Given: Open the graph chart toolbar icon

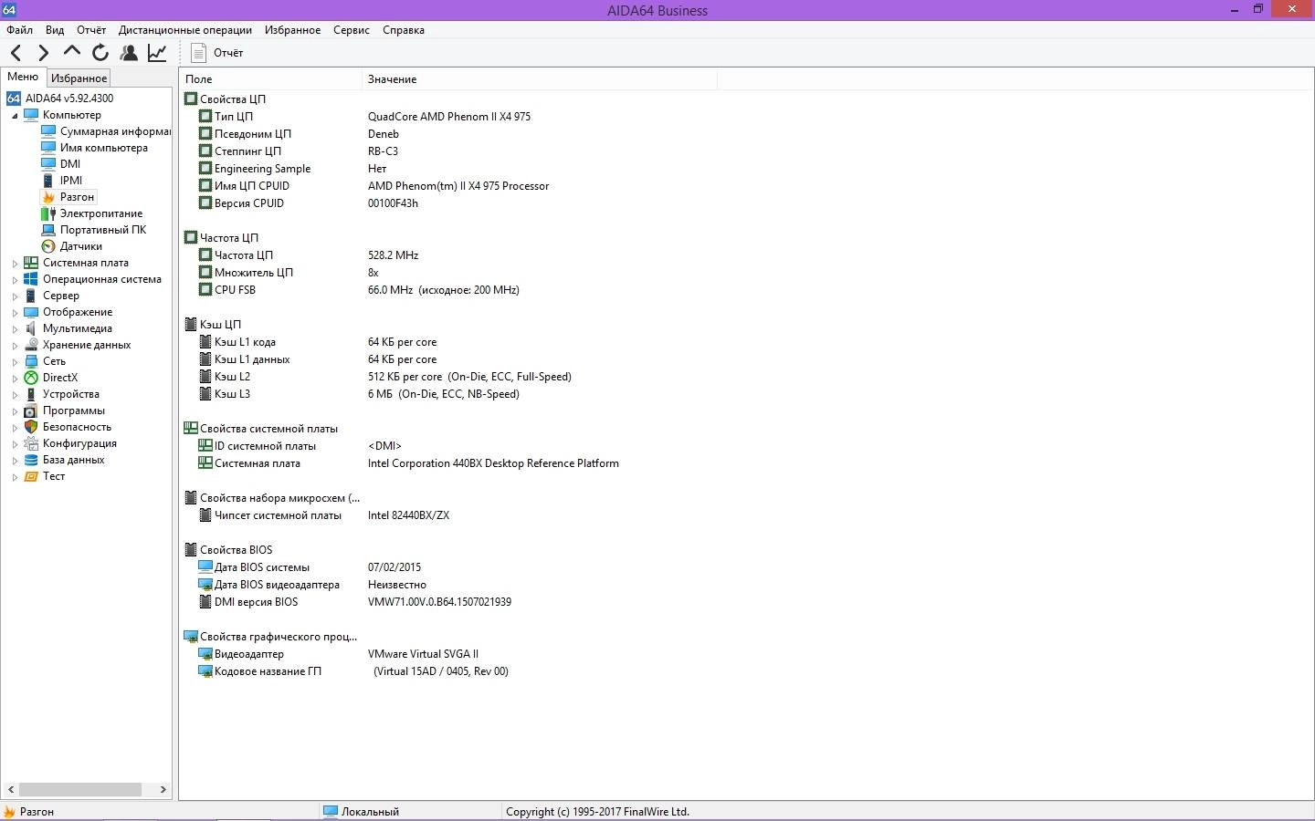Looking at the screenshot, I should [157, 53].
